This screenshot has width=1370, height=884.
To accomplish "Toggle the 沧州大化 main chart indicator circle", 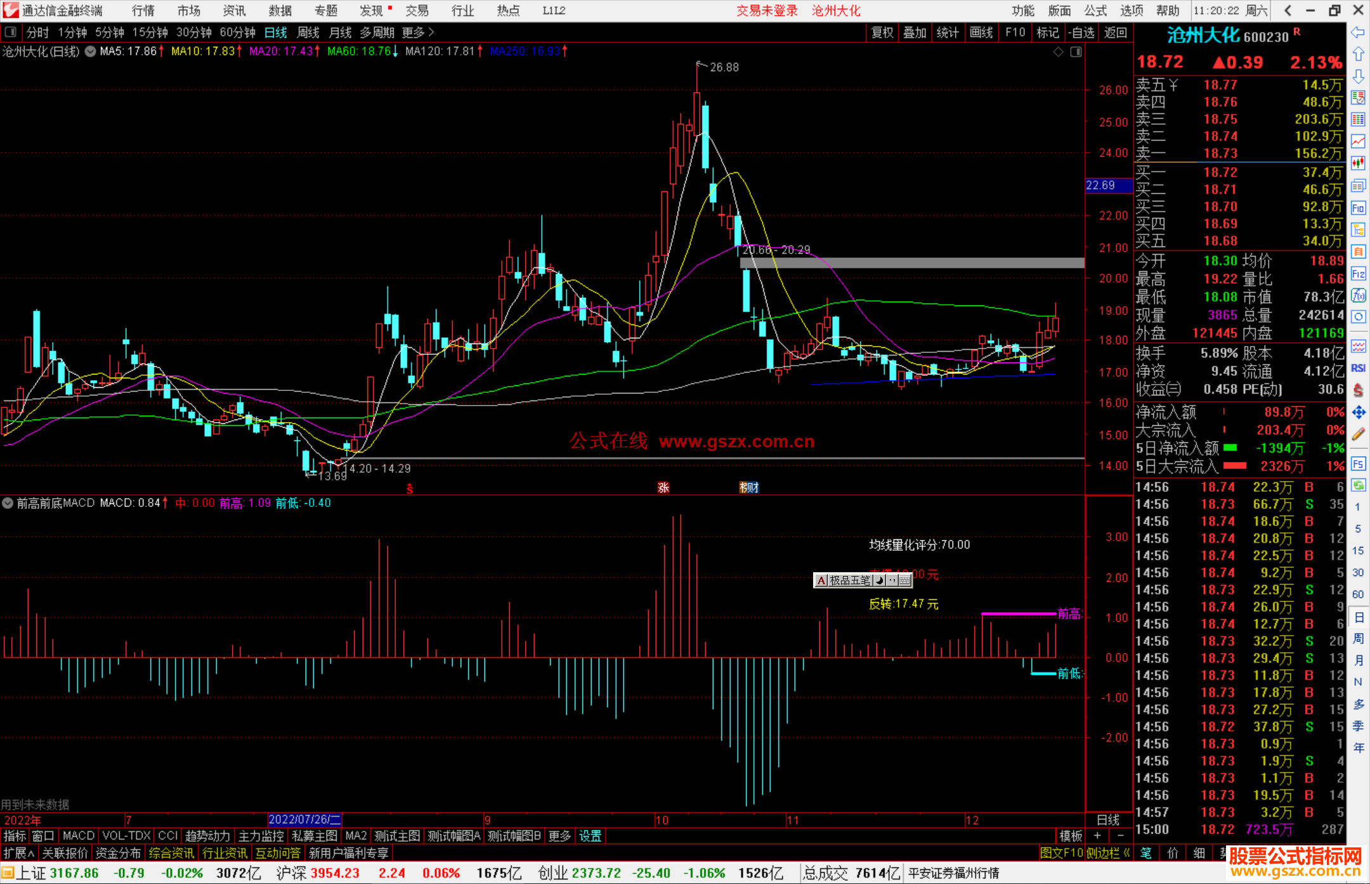I will [x=91, y=51].
